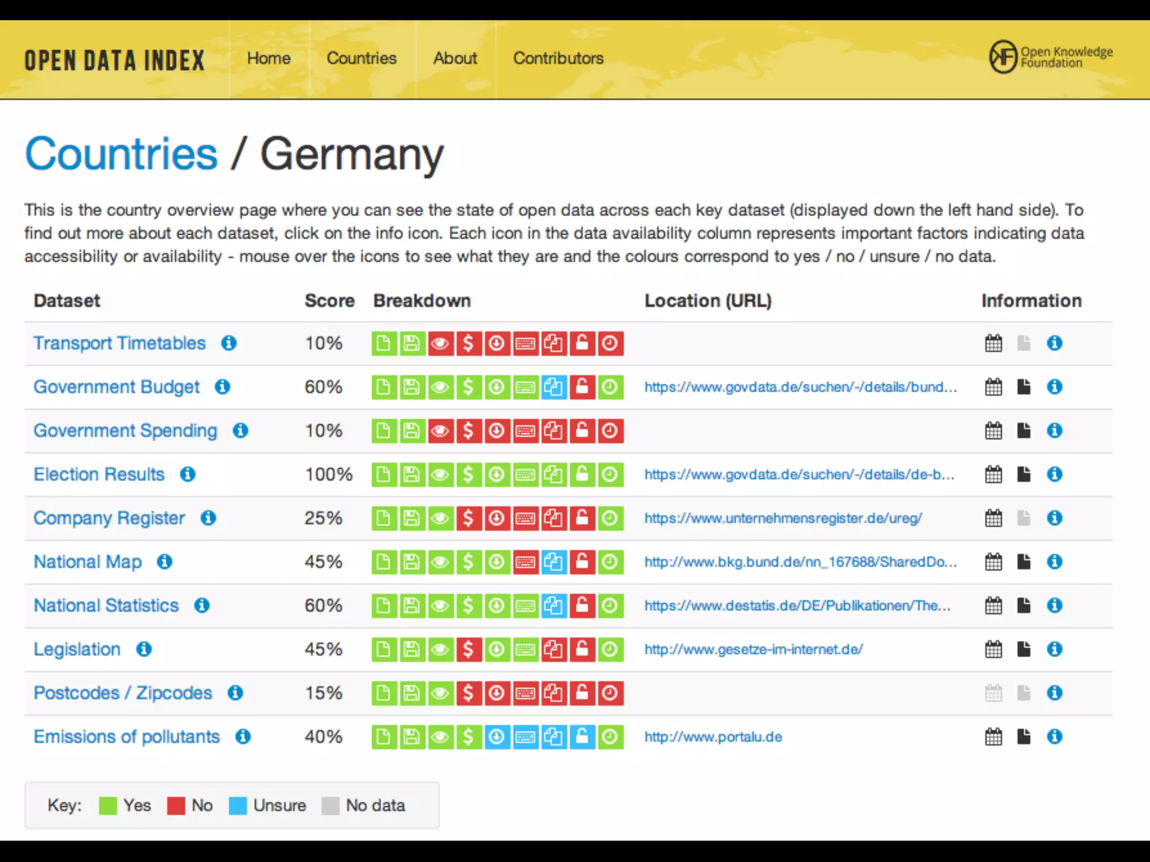The width and height of the screenshot is (1150, 862).
Task: Open the gesetze-im-internet.de link
Action: click(754, 649)
